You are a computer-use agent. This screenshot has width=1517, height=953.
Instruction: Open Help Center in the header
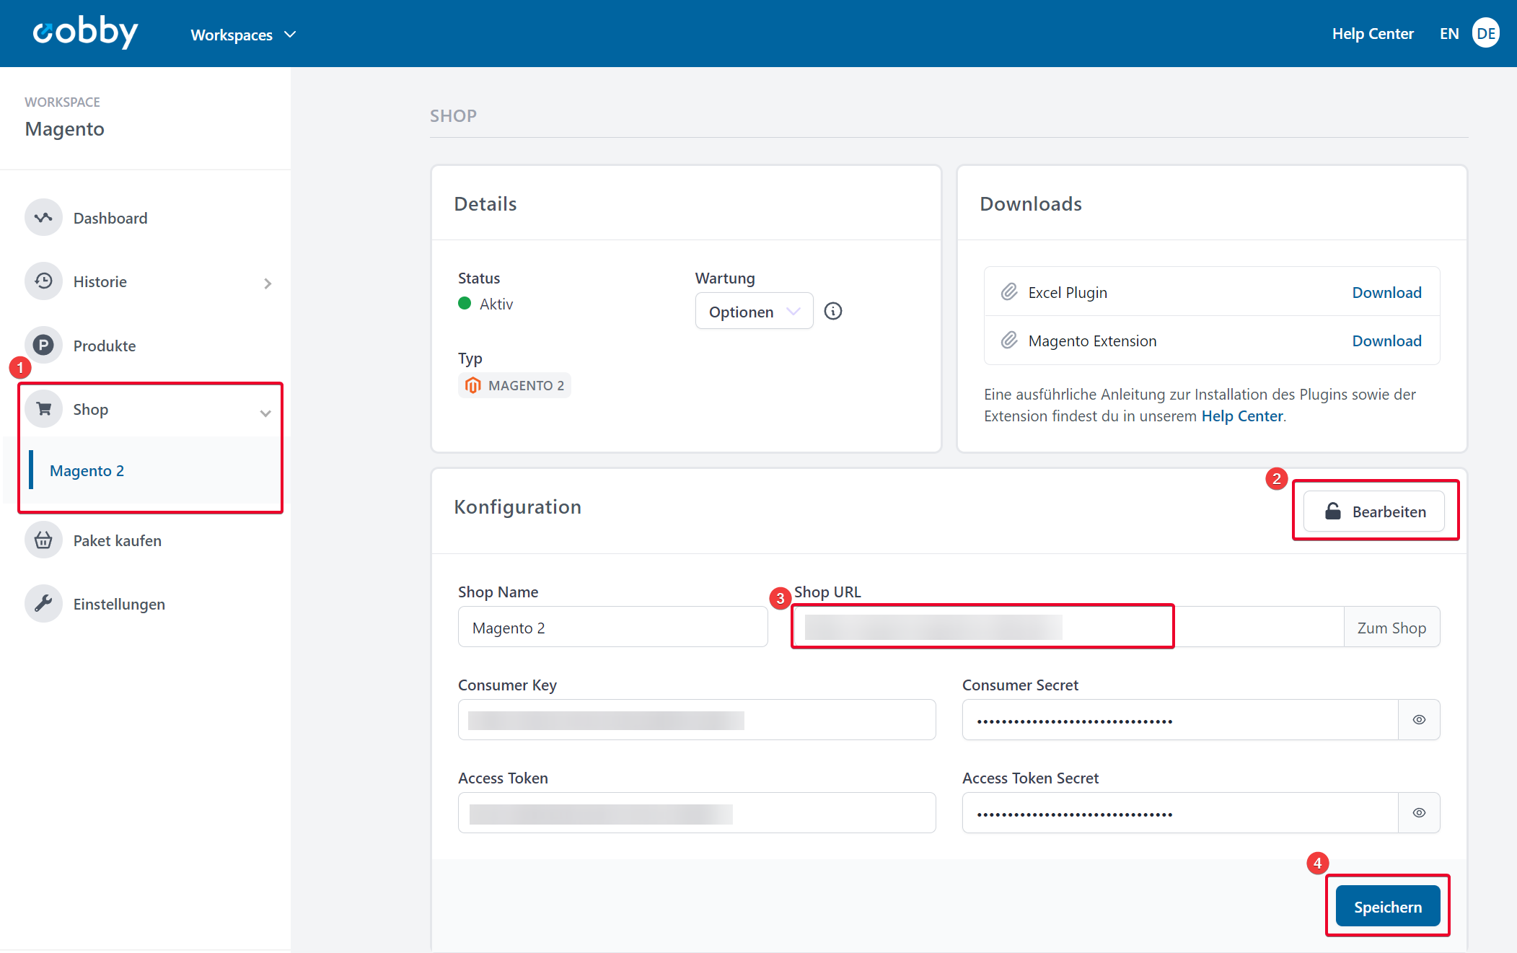coord(1373,33)
